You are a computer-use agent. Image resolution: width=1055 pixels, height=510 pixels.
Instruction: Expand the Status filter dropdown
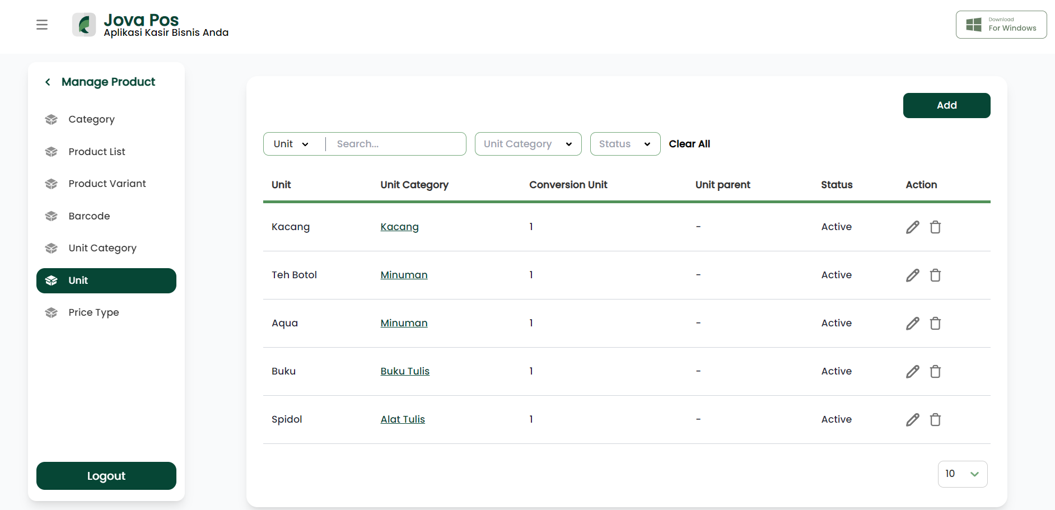click(625, 144)
